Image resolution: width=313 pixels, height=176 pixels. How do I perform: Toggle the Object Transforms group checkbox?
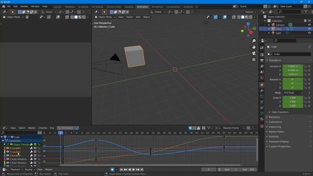pos(35,144)
